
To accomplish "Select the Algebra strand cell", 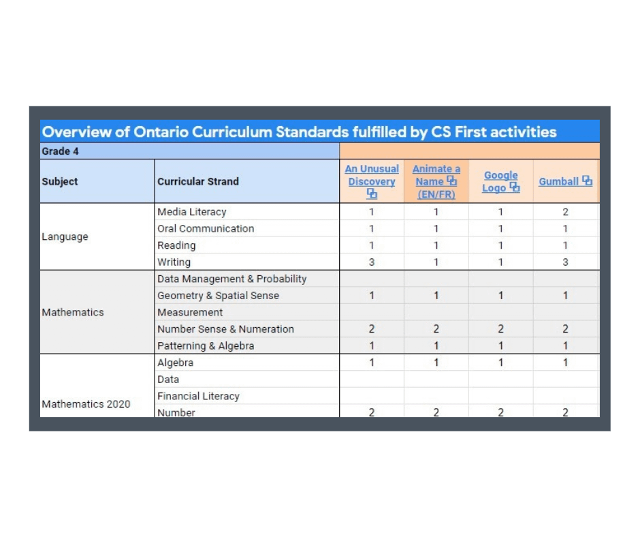I will click(247, 363).
